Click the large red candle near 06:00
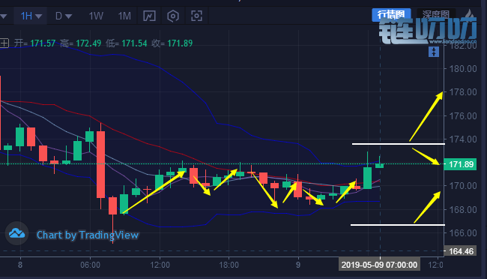This screenshot has width=487, height=279. click(x=100, y=164)
